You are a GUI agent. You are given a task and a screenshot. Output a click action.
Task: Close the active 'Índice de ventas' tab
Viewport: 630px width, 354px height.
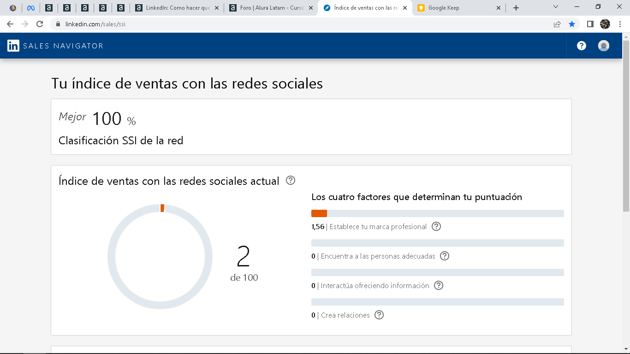pos(404,8)
